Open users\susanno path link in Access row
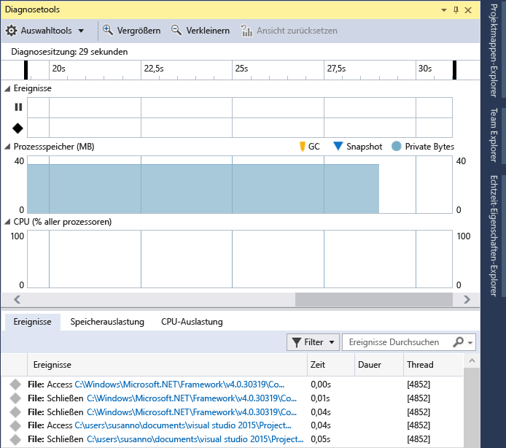Image resolution: width=506 pixels, height=448 pixels. pos(183,425)
